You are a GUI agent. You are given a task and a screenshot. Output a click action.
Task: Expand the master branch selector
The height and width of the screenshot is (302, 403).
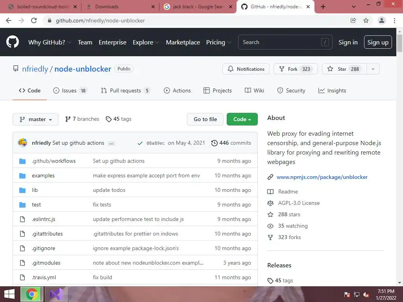click(36, 119)
